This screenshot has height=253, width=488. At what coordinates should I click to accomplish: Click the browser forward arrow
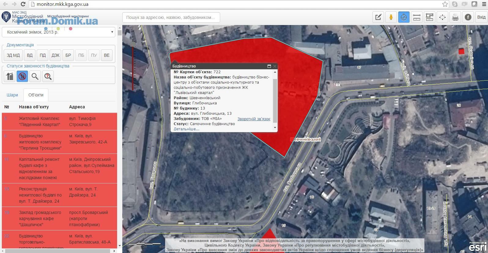[x=14, y=4]
